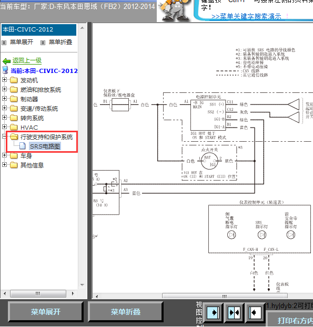Click the 发动机 folder icon

(14, 80)
